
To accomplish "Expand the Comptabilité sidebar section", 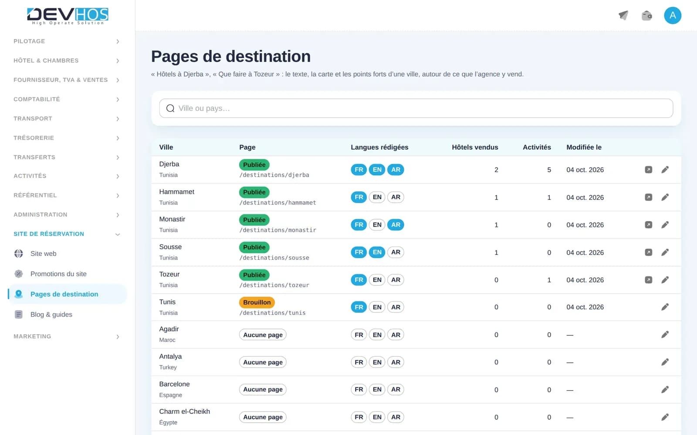I will [67, 99].
